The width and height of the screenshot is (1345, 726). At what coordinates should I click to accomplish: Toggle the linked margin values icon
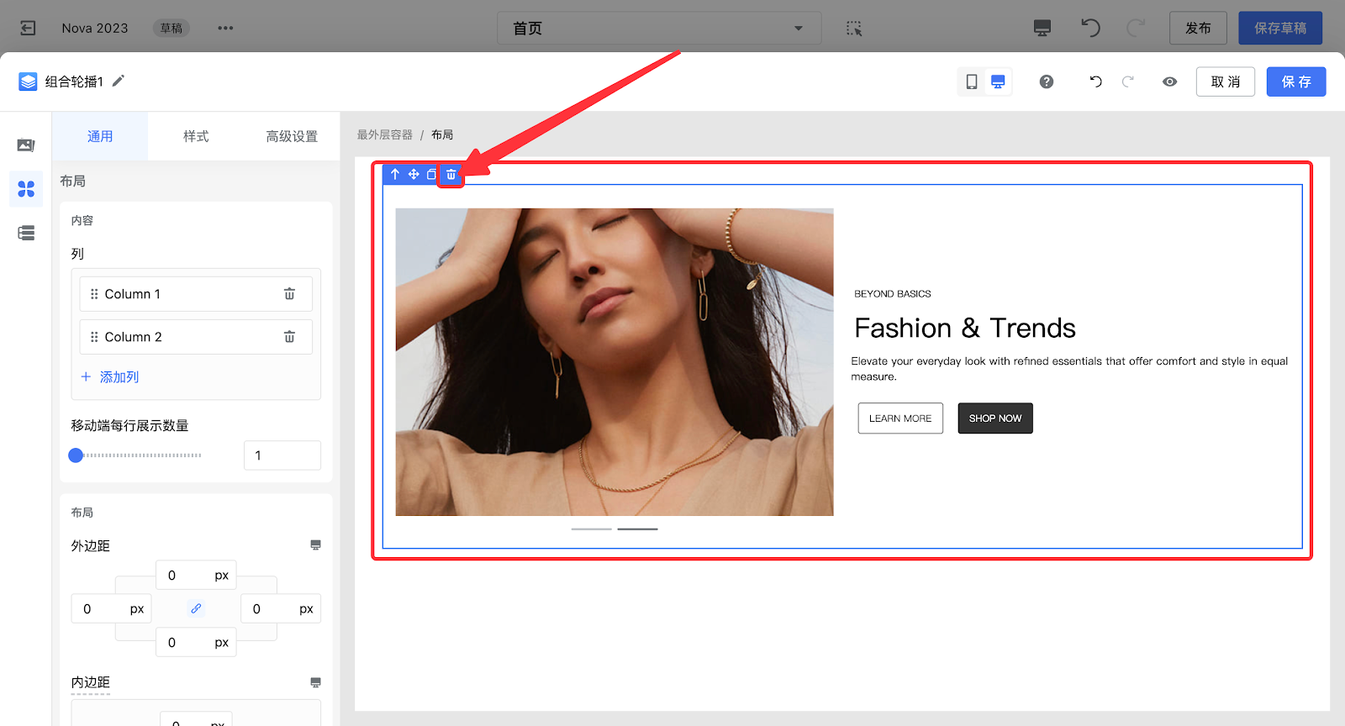tap(196, 608)
